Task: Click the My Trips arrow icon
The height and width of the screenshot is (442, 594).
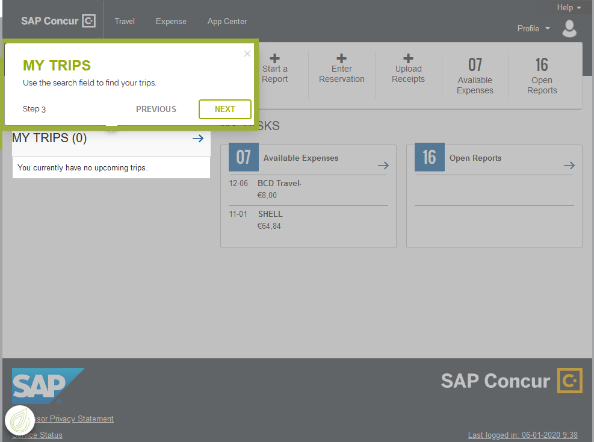Action: [198, 139]
